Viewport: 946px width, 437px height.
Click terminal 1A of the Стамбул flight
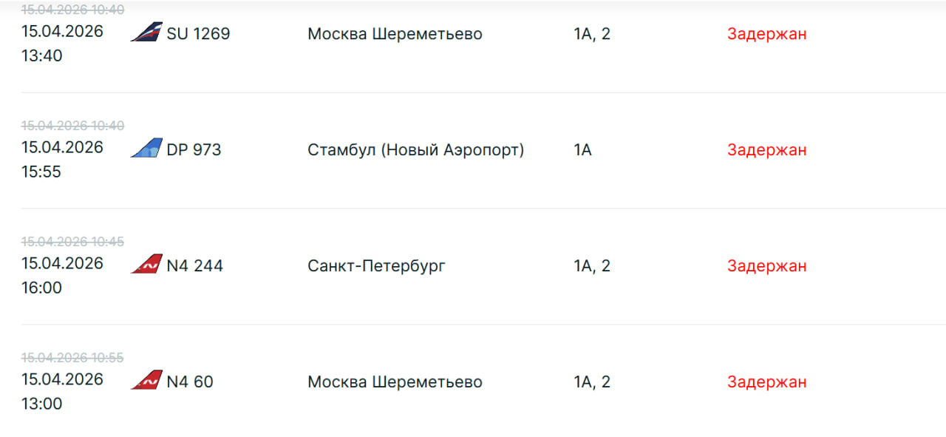click(582, 150)
